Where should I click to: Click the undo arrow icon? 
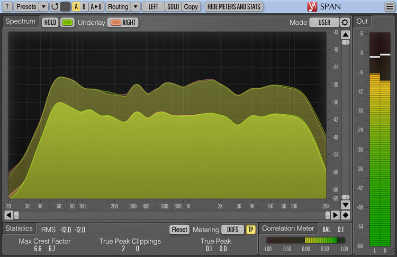coord(55,7)
